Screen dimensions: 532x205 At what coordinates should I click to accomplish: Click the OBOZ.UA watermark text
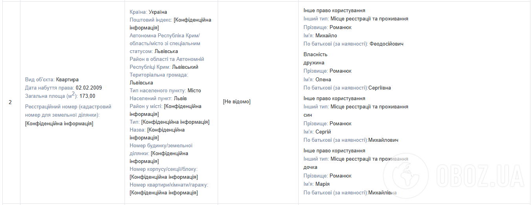point(480,175)
